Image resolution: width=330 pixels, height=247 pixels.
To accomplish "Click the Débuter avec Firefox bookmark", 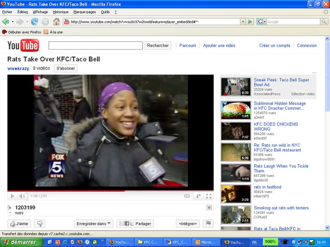I will pyautogui.click(x=22, y=32).
